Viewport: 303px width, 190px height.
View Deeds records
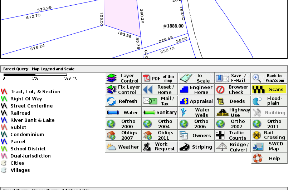pos(233,101)
